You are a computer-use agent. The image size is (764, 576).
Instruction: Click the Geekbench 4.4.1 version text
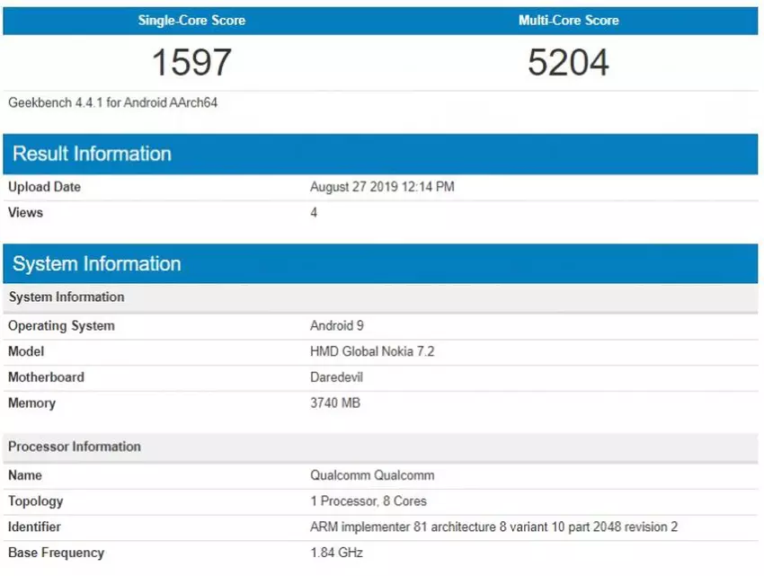coord(112,102)
